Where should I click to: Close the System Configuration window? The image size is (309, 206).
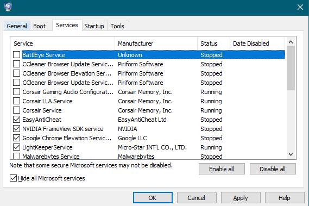[x=300, y=7]
